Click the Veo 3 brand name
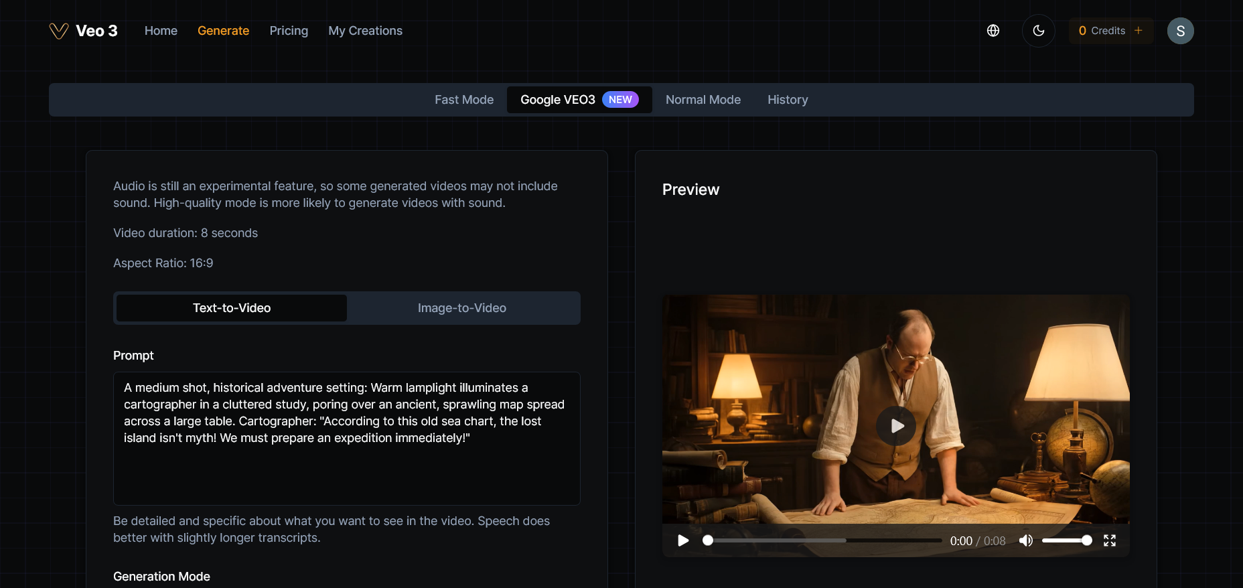This screenshot has height=588, width=1243. tap(96, 31)
